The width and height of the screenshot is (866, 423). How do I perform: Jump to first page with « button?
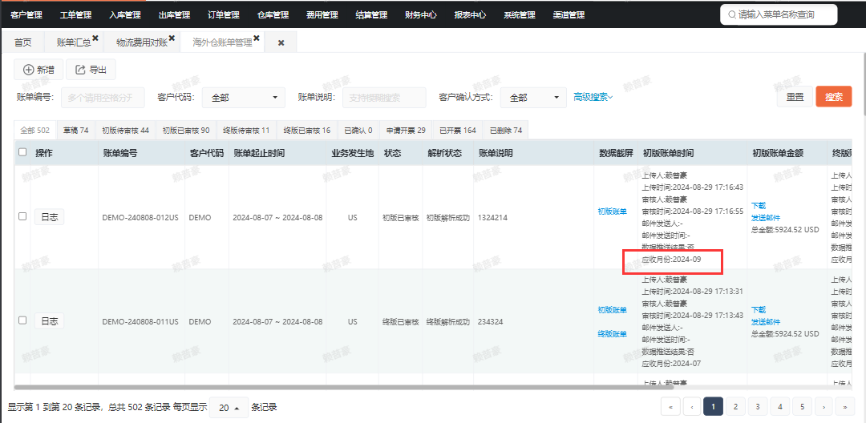pyautogui.click(x=670, y=406)
